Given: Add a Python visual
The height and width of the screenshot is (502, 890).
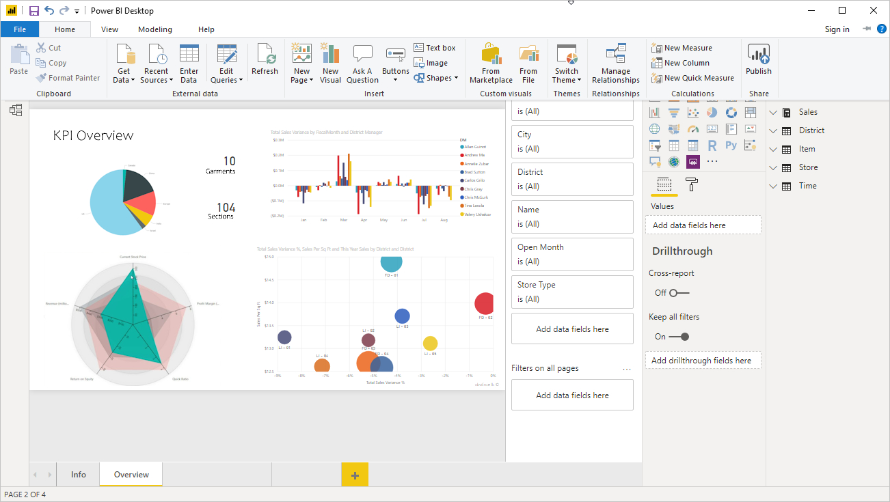Looking at the screenshot, I should click(731, 145).
